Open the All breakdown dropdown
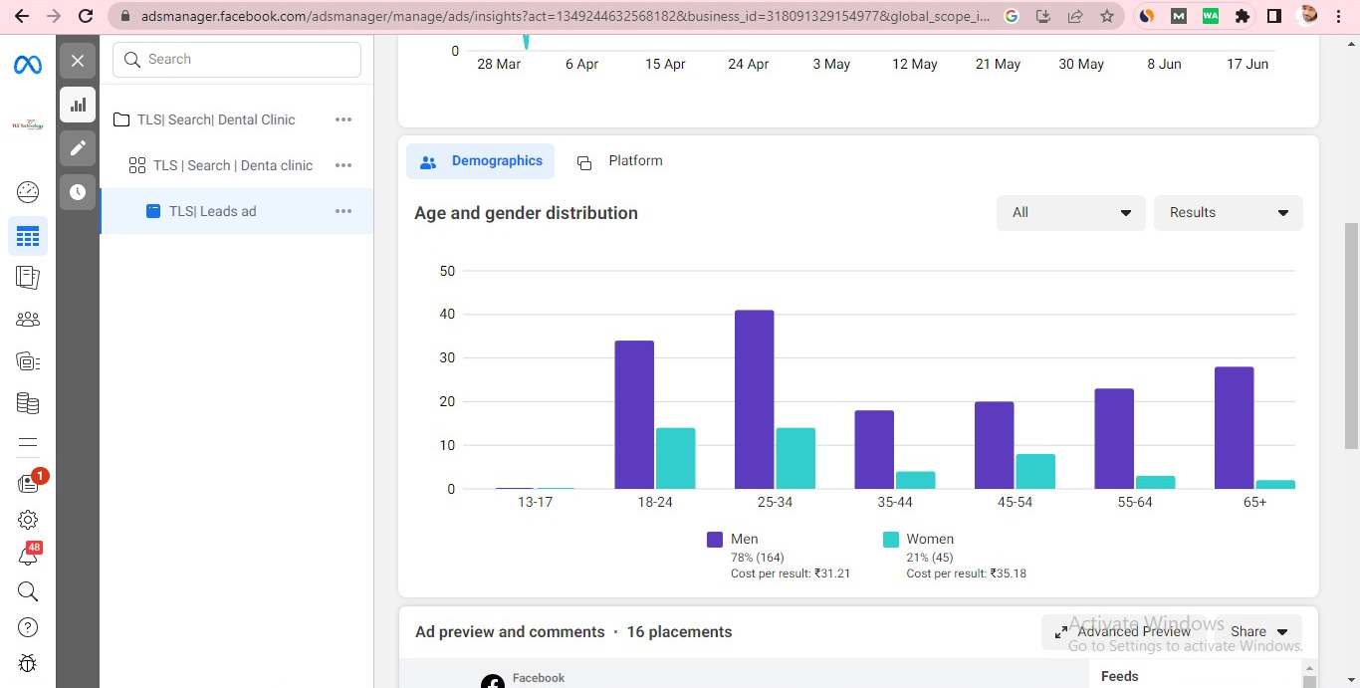1360x688 pixels. pos(1070,213)
